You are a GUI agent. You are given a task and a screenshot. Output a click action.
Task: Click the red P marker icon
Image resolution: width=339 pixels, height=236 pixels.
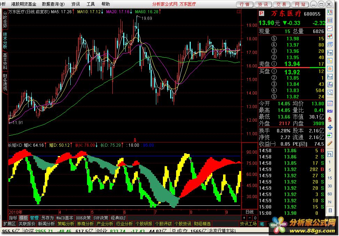point(261,14)
